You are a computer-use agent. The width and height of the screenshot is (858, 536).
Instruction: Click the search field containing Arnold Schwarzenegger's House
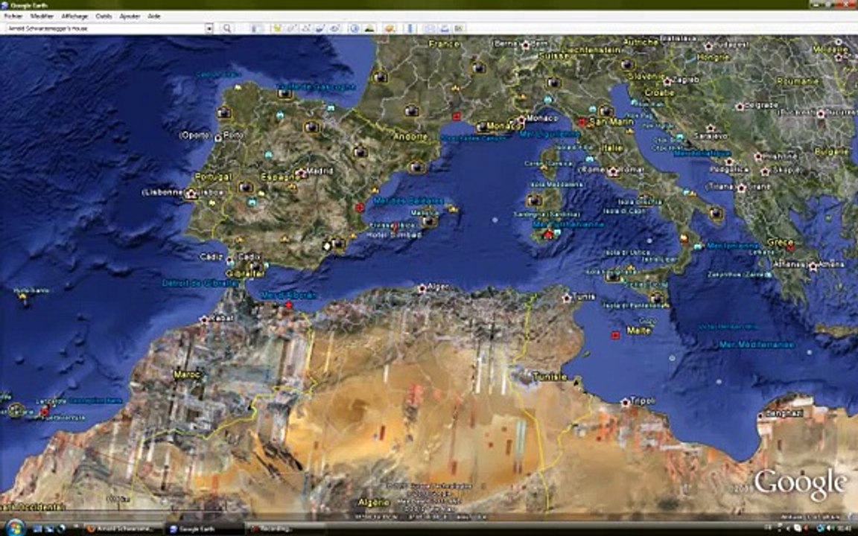click(105, 28)
